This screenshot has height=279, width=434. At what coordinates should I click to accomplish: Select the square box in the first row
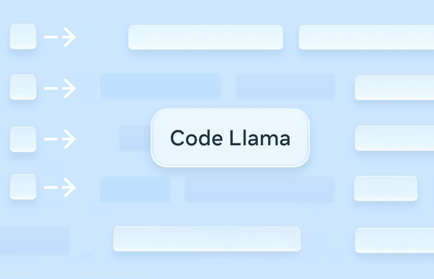(23, 36)
